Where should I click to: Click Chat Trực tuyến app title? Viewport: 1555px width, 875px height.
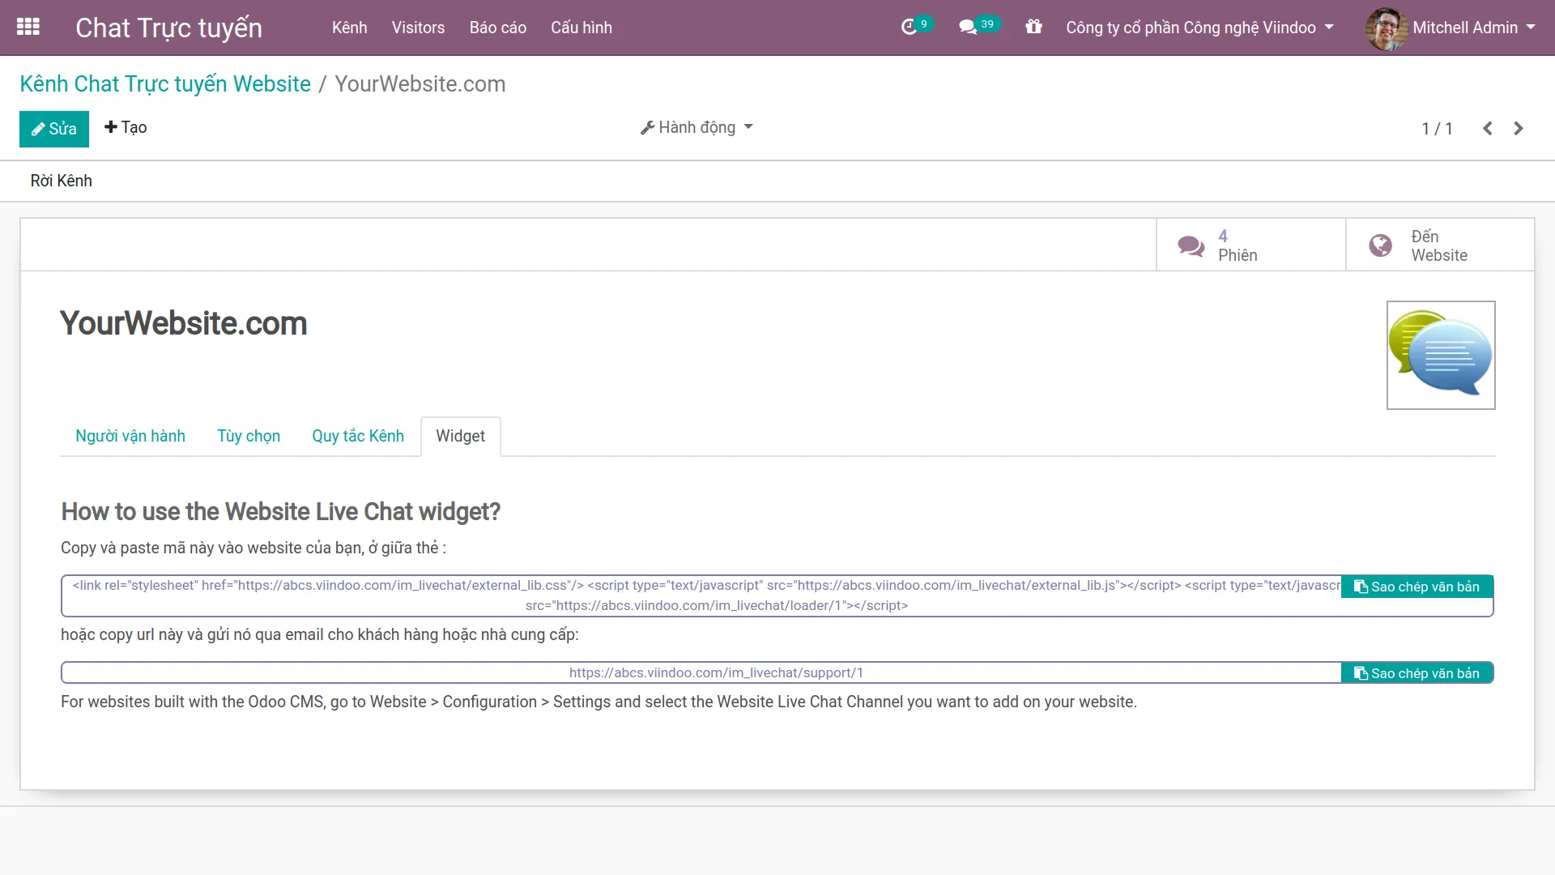[x=168, y=28]
